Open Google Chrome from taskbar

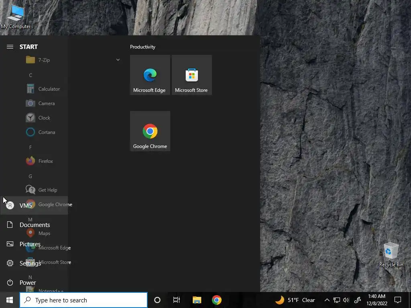(216, 300)
